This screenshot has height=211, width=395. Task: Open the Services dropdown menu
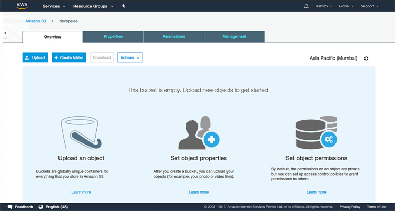[x=54, y=6]
